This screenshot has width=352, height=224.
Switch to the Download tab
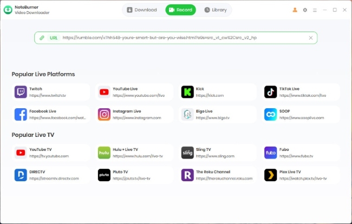(x=142, y=10)
